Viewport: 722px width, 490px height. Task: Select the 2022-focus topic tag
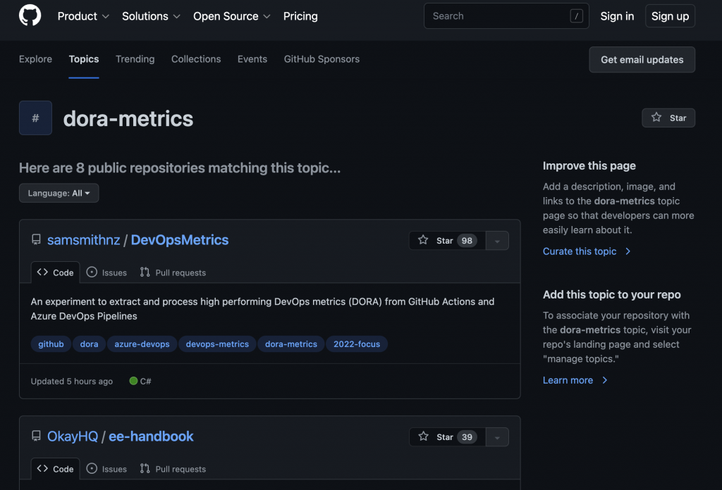coord(357,344)
